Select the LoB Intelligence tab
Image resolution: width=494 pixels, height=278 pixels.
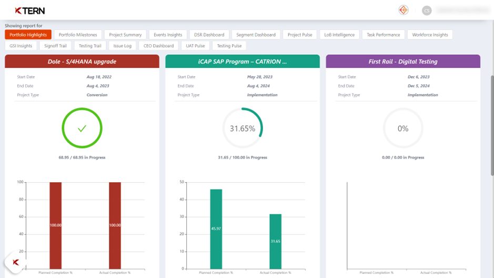(x=339, y=35)
